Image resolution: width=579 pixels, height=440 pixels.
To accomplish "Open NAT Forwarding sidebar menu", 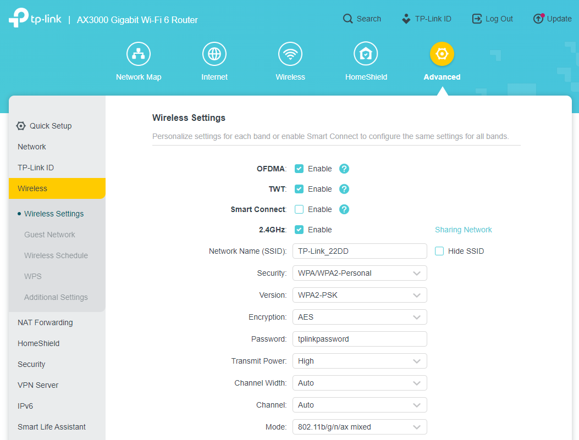I will pos(45,322).
